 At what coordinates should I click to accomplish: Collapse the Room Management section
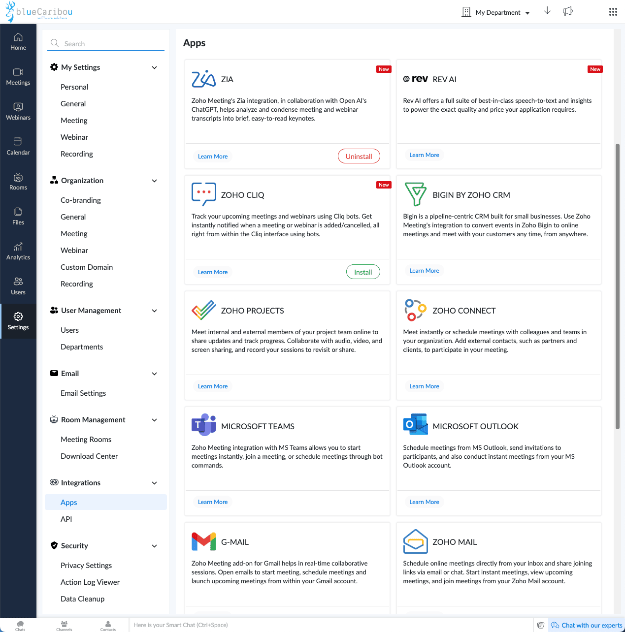click(x=154, y=420)
